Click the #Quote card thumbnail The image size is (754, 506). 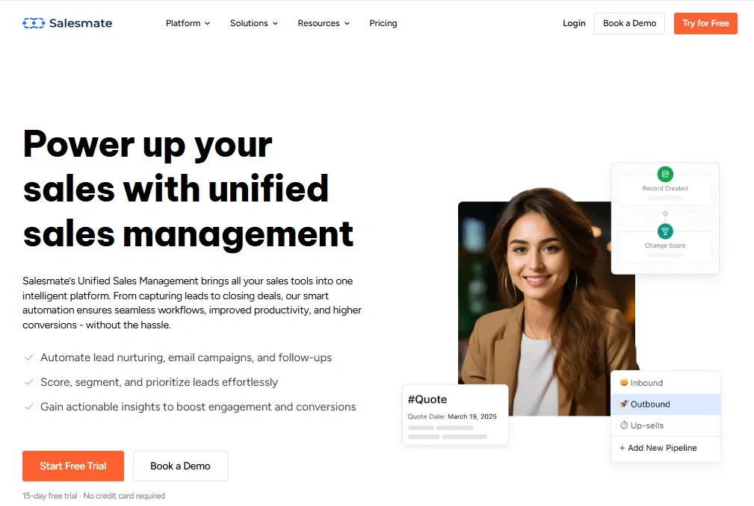[x=455, y=415]
